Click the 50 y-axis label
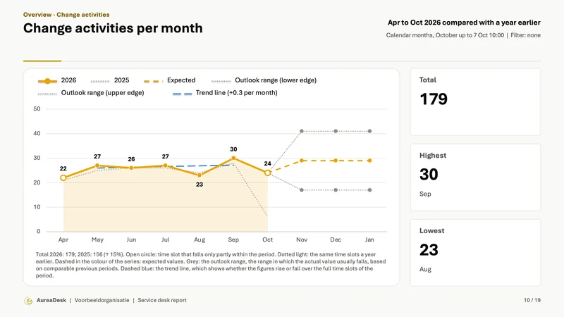Viewport: 564px width, 317px height. [x=37, y=109]
